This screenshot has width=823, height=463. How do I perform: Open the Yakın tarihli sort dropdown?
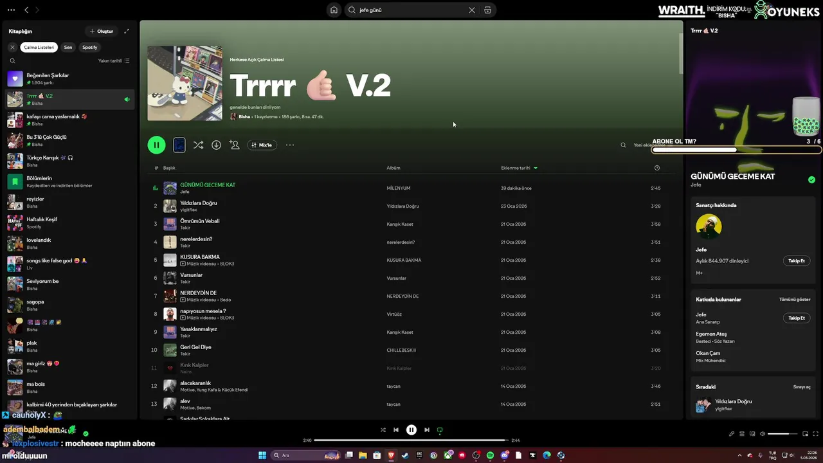114,60
